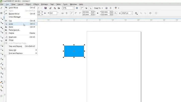Click the Mirror horizontally icon
Viewport: 181px width, 102px height.
click(63, 13)
